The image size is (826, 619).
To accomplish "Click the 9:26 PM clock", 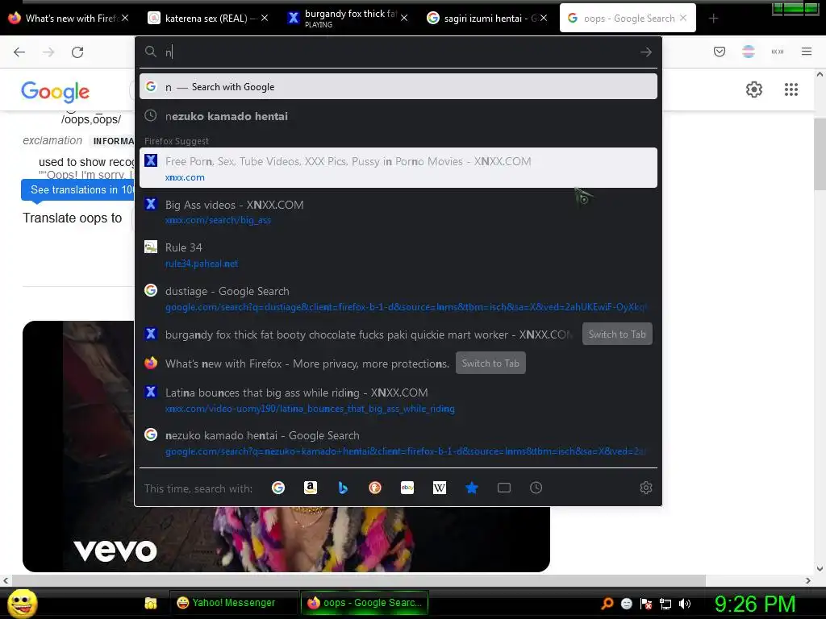I will click(x=754, y=604).
